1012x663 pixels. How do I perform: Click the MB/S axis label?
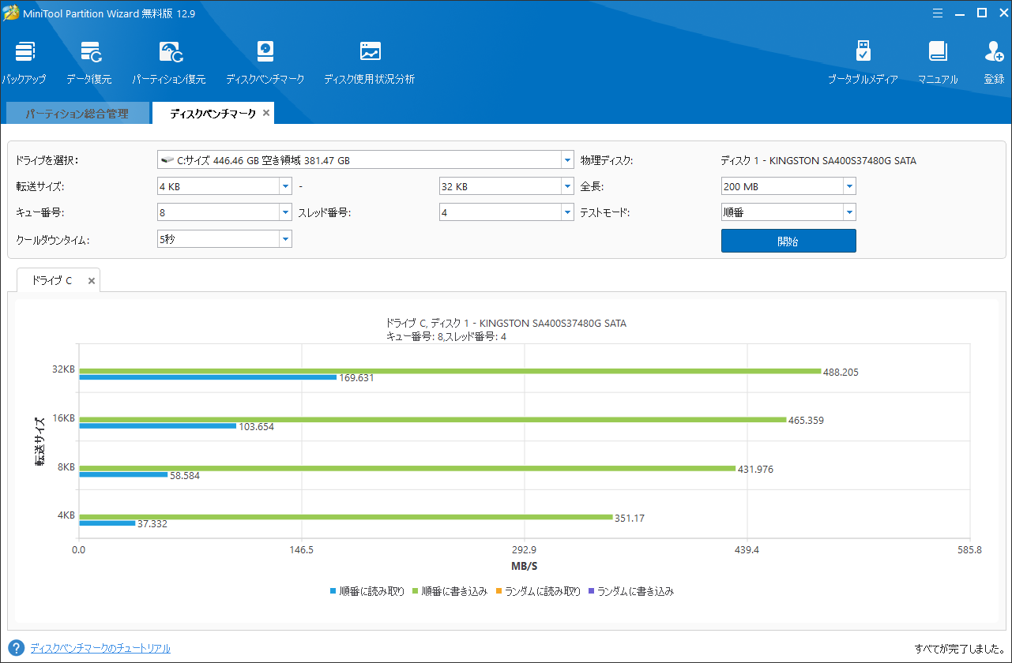click(524, 567)
